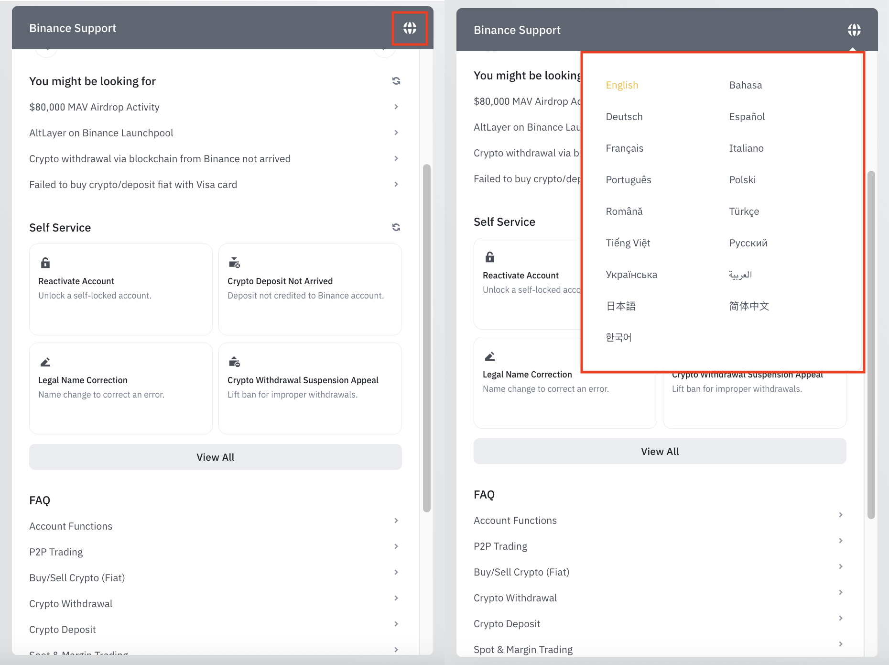
Task: Click the Legal Name Correction pencil icon, left panel
Action: pyautogui.click(x=45, y=362)
